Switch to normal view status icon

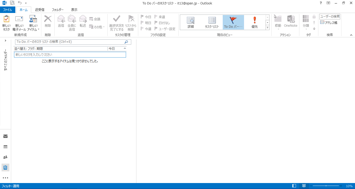tap(294, 186)
